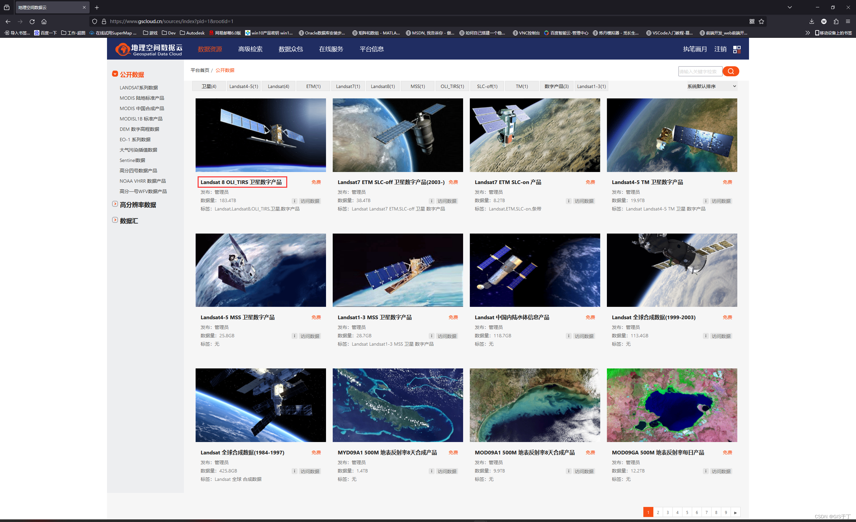Click the keyword search input field
856x522 pixels.
(x=700, y=71)
